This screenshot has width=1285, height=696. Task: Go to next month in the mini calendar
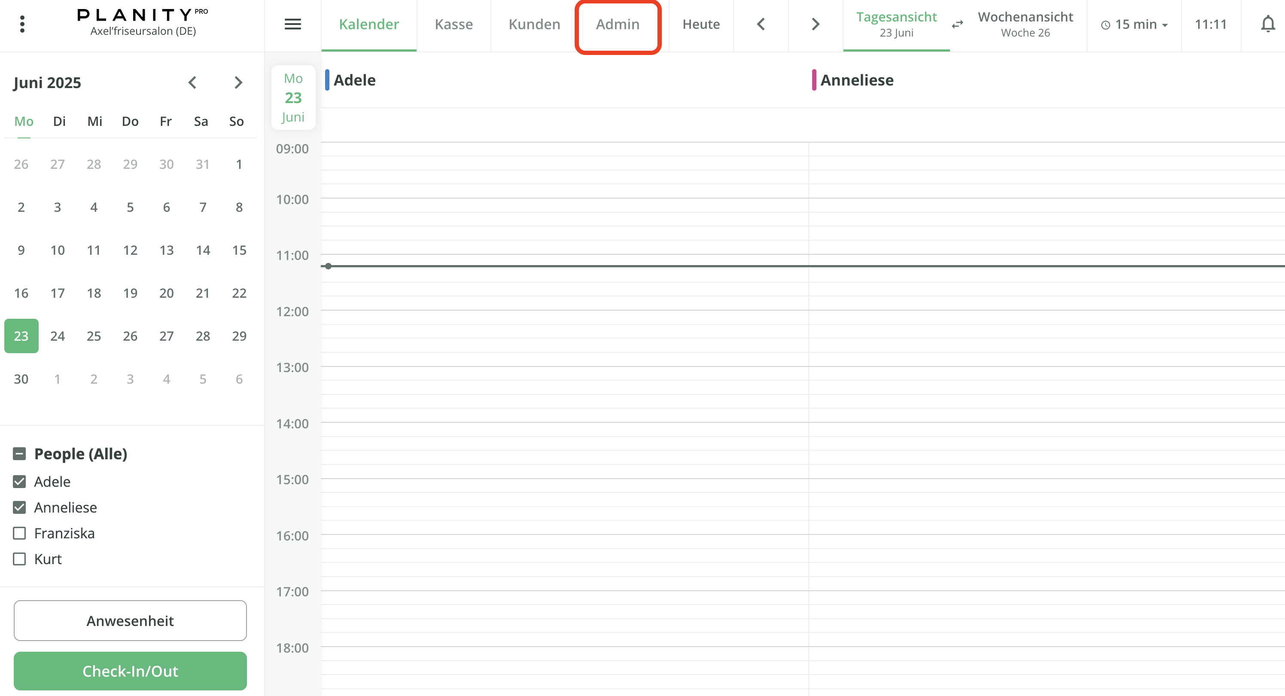pos(238,82)
